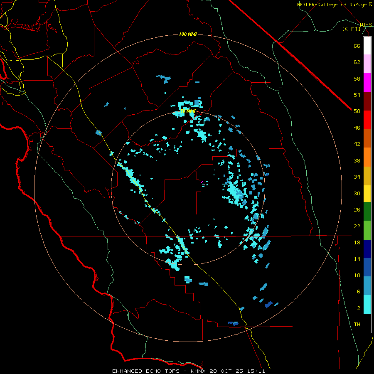Select the "46" legend value
Screen dimensions: 374x374
point(357,128)
